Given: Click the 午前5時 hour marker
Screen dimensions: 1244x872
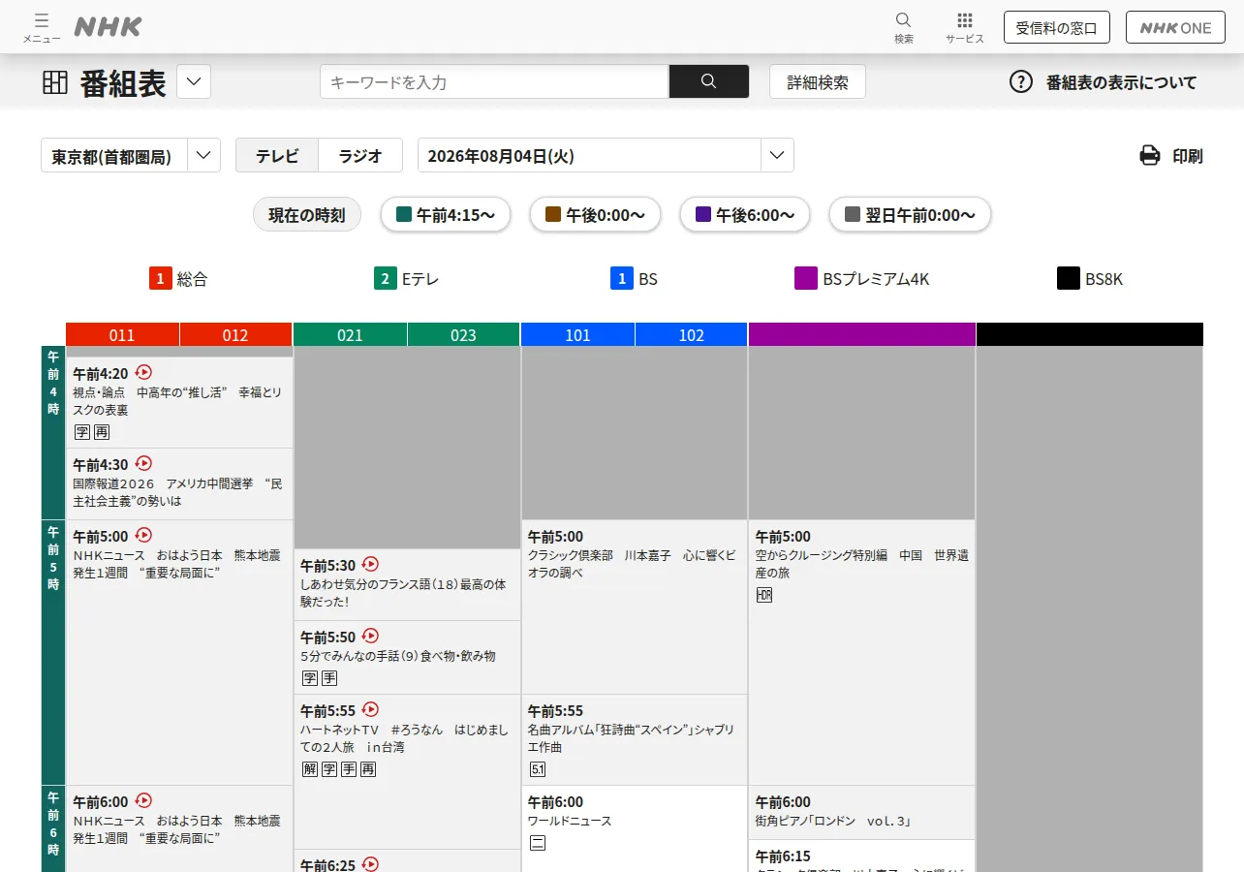Looking at the screenshot, I should click(x=53, y=652).
